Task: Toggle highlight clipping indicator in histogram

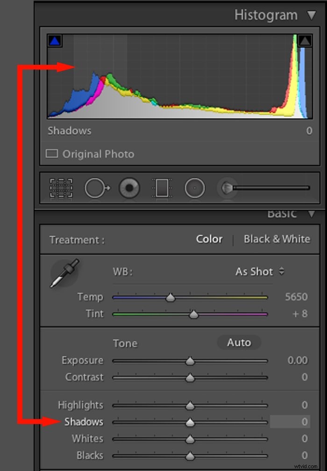Action: coord(305,41)
